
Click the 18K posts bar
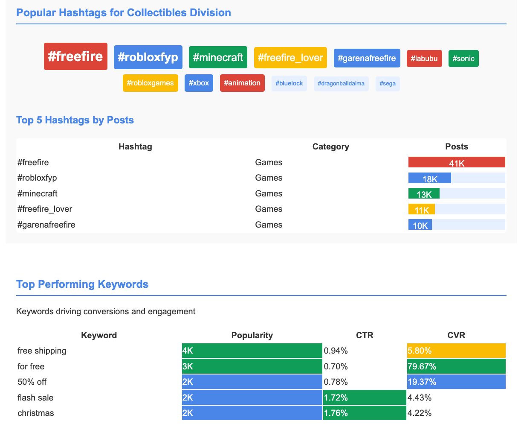click(x=430, y=178)
